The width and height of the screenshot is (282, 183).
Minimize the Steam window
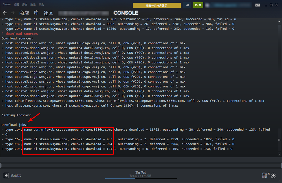coord(266,5)
